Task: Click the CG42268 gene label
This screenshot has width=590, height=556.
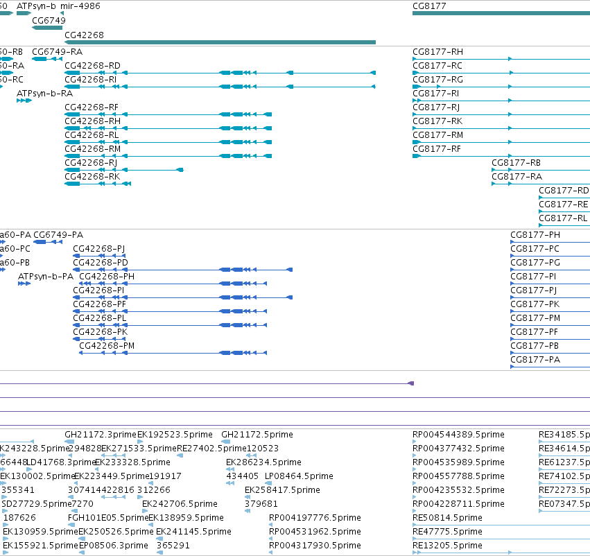Action: [x=84, y=35]
